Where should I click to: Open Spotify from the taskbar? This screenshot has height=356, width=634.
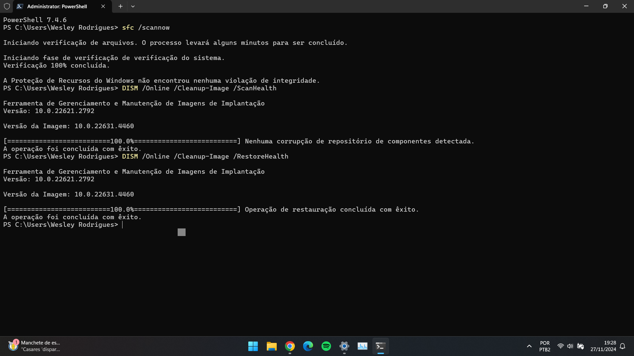pos(326,346)
